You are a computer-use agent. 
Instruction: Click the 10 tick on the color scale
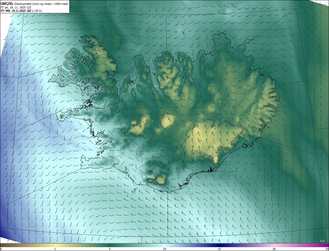pyautogui.click(x=164, y=249)
